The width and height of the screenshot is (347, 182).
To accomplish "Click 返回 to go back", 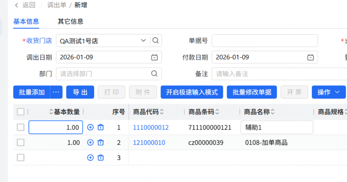I will coord(29,5).
